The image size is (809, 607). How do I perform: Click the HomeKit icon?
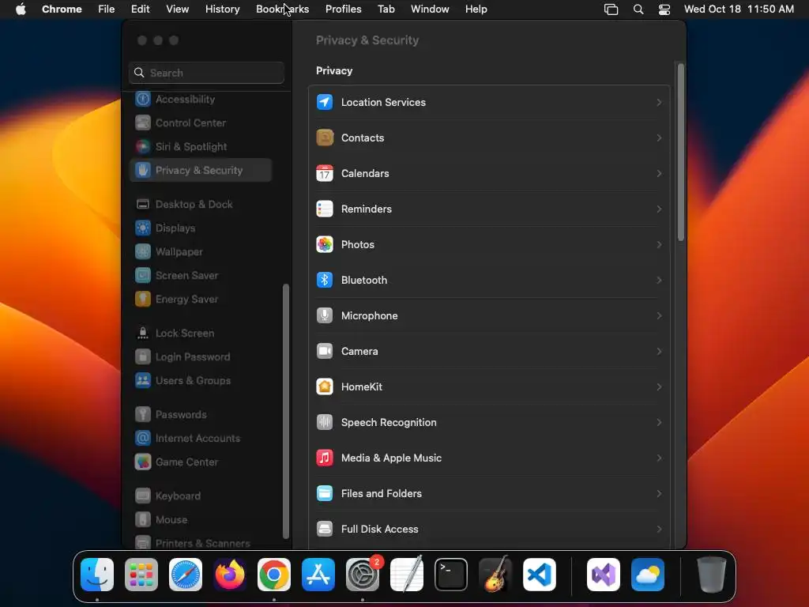click(x=325, y=386)
